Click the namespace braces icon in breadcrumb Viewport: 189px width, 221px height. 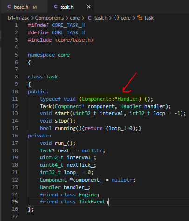click(116, 18)
